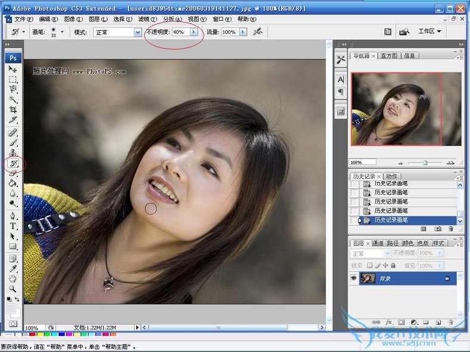Create new snapshot with camera icon
Viewport: 470px width, 352px height.
[438, 229]
